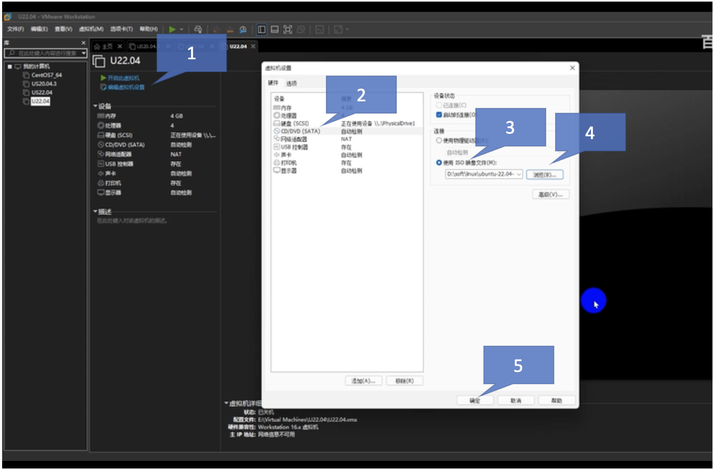This screenshot has width=713, height=469.
Task: Open the 虚拟机(M) menu
Action: [91, 29]
